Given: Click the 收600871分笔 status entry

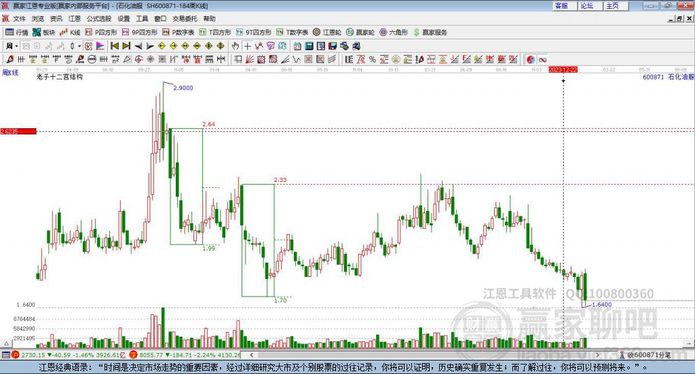Looking at the screenshot, I should click(x=645, y=355).
